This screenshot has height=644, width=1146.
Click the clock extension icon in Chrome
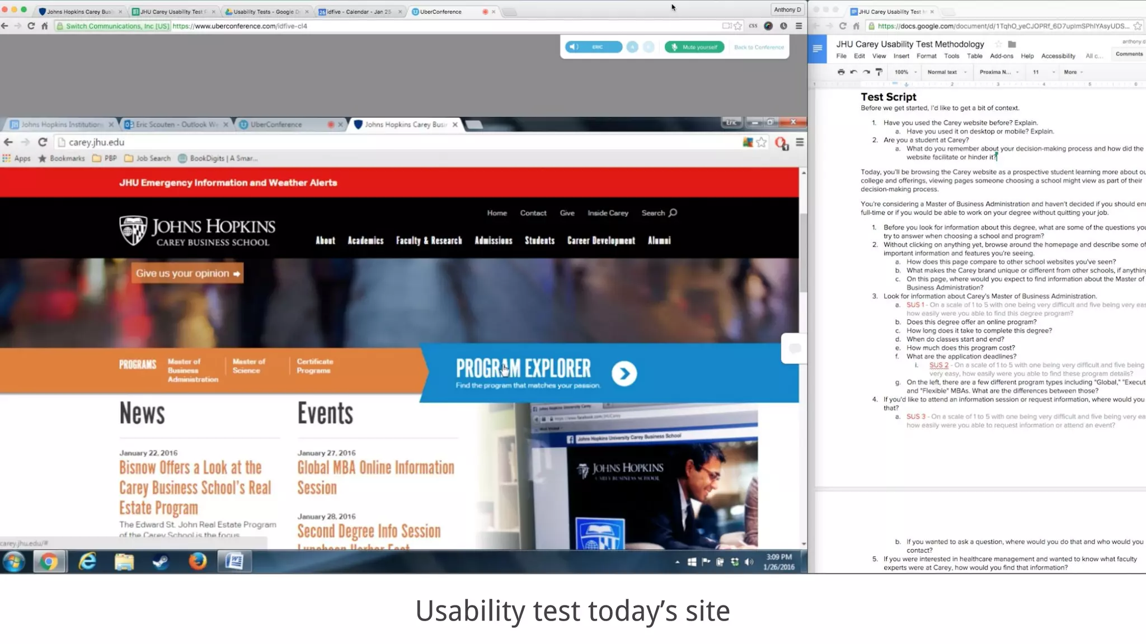783,26
